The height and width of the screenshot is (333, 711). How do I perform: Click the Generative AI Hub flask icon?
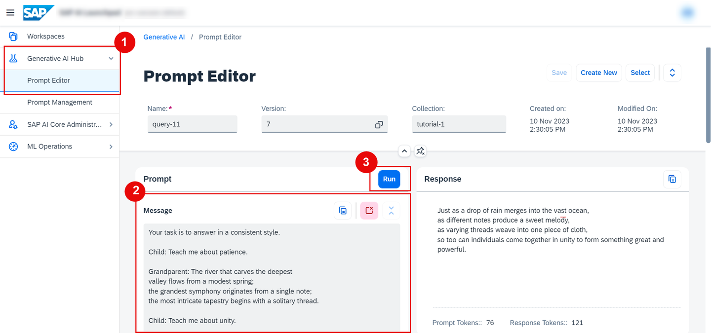[x=13, y=58]
